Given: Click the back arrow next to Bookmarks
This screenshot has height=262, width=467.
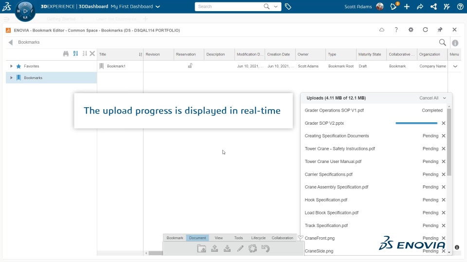Looking at the screenshot, I should point(11,42).
